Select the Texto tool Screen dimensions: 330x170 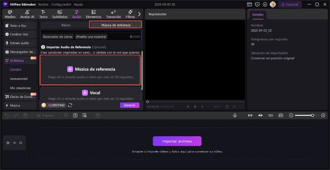coord(43,14)
